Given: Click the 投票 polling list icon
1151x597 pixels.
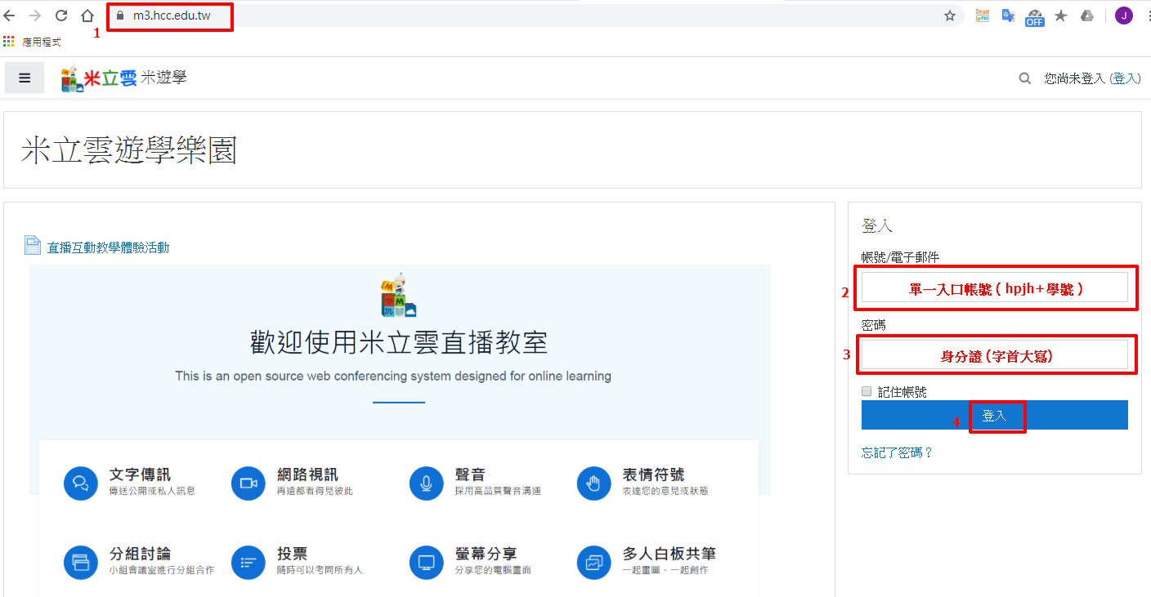Looking at the screenshot, I should point(249,562).
